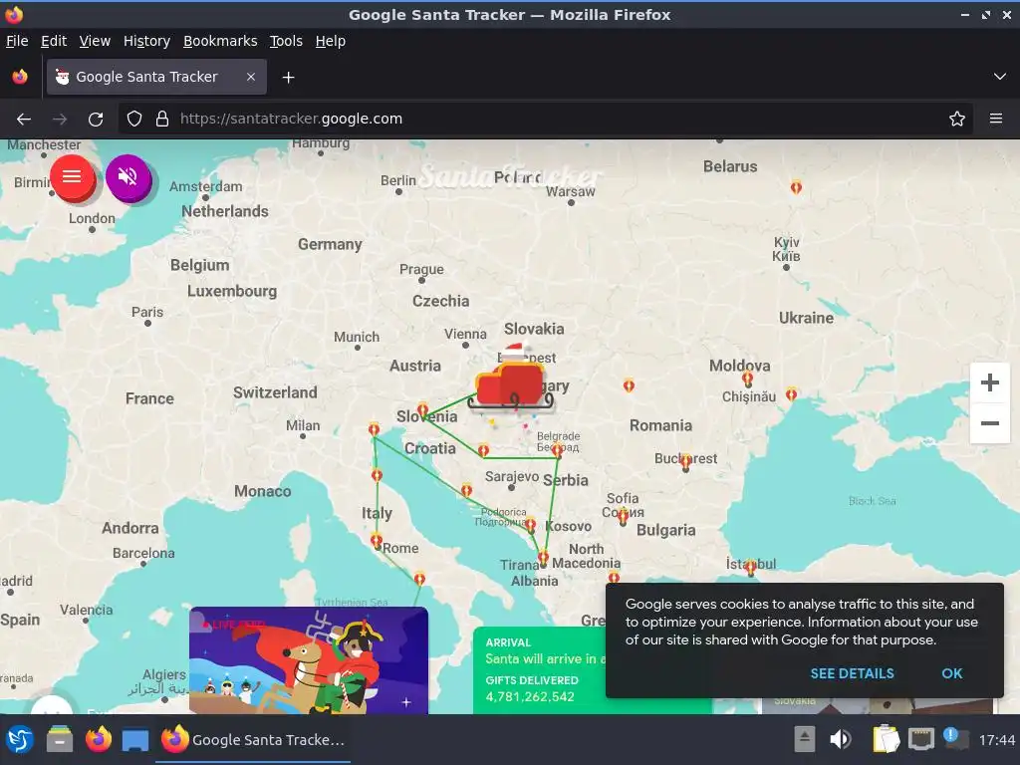Launch Firefox from the taskbar quicklaunch

point(99,740)
